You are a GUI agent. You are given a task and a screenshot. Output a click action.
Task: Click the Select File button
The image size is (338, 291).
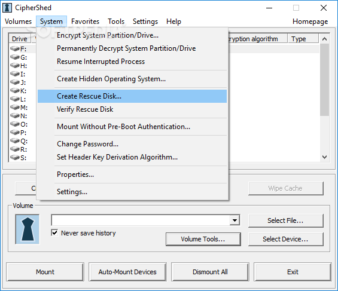click(285, 220)
